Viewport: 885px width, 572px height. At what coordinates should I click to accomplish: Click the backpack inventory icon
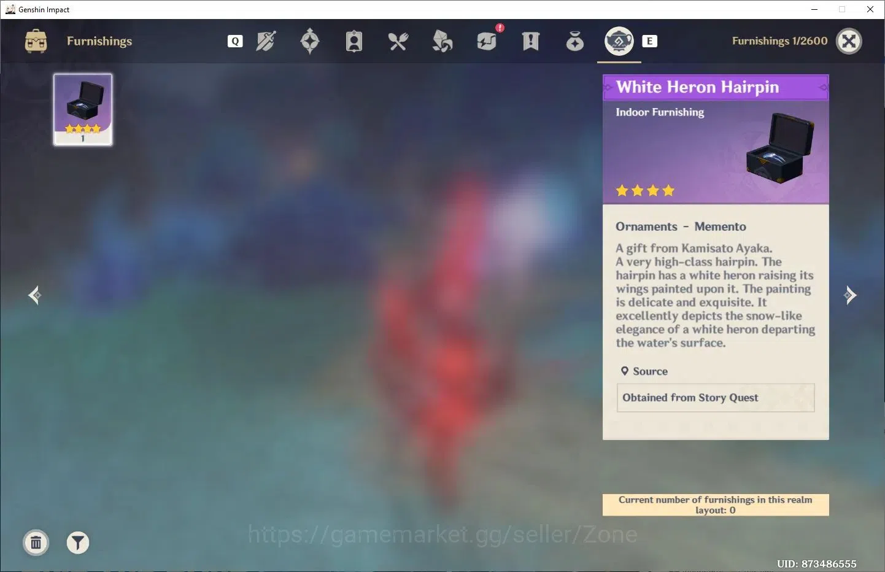pyautogui.click(x=36, y=41)
